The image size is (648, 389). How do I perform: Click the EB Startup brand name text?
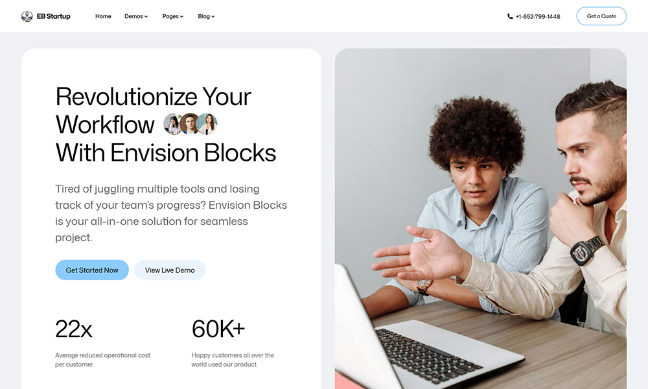[53, 17]
